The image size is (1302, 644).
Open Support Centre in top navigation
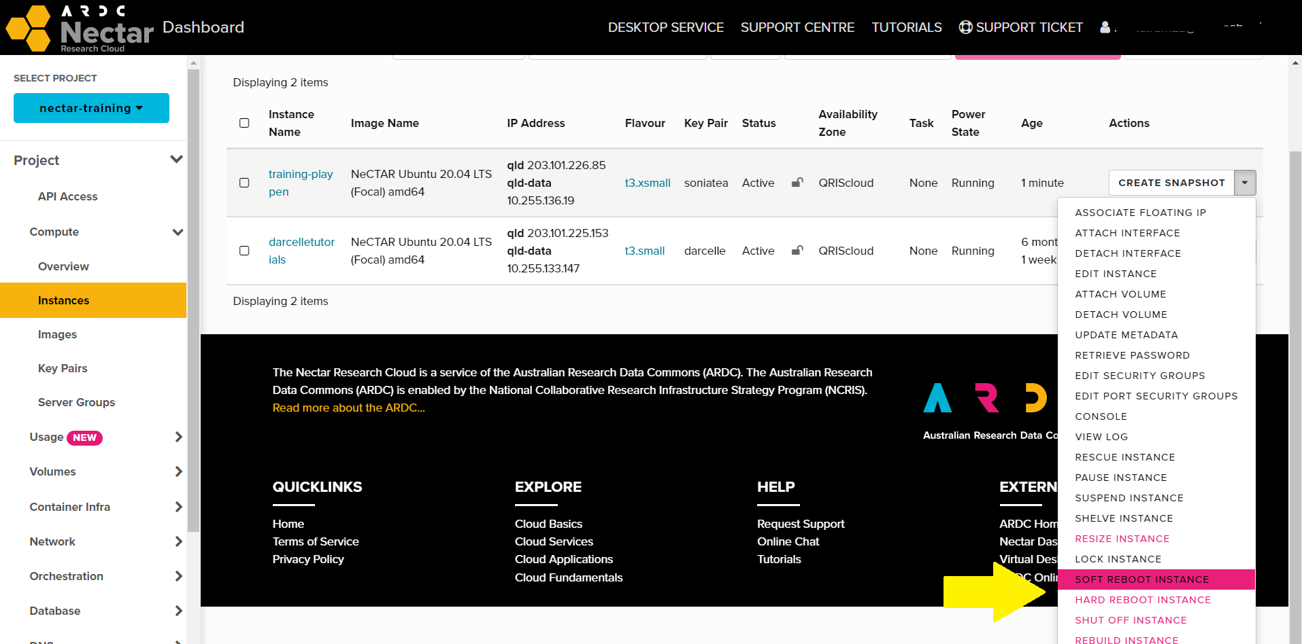click(x=797, y=27)
